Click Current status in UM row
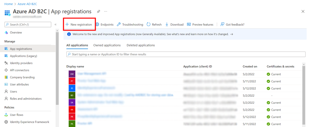Viewport: 311px width, 127px height. (x=274, y=74)
